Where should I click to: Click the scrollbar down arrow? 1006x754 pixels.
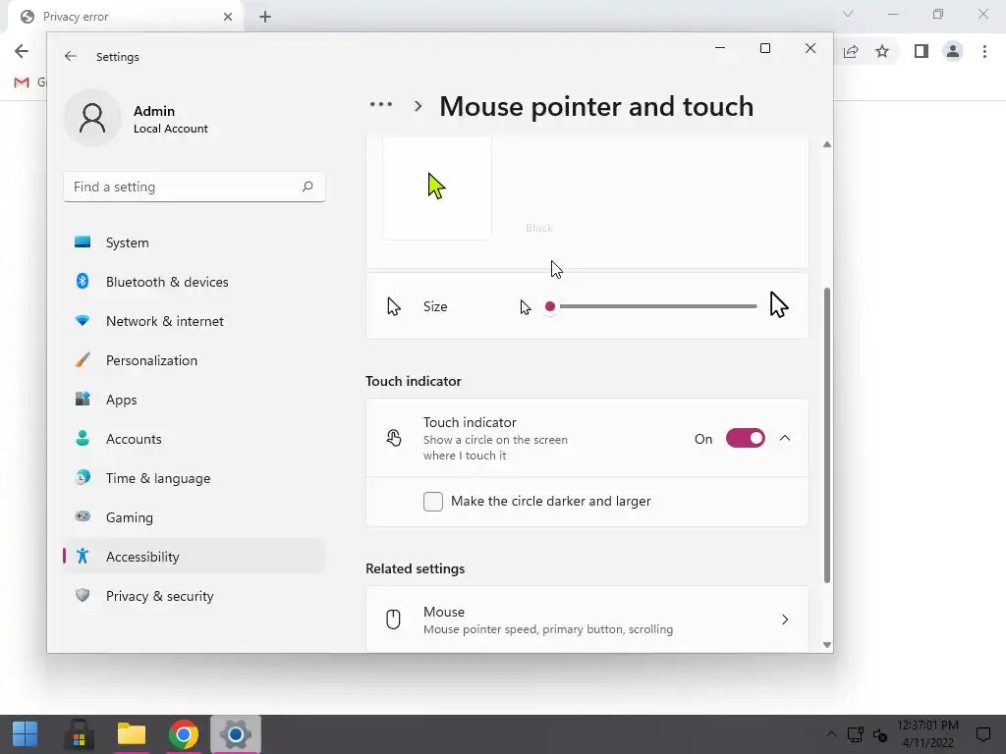tap(827, 645)
